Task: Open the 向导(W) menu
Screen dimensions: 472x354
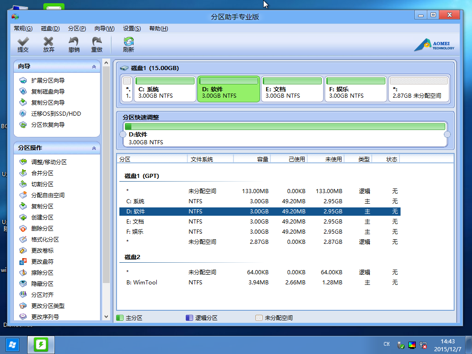Action: click(105, 29)
